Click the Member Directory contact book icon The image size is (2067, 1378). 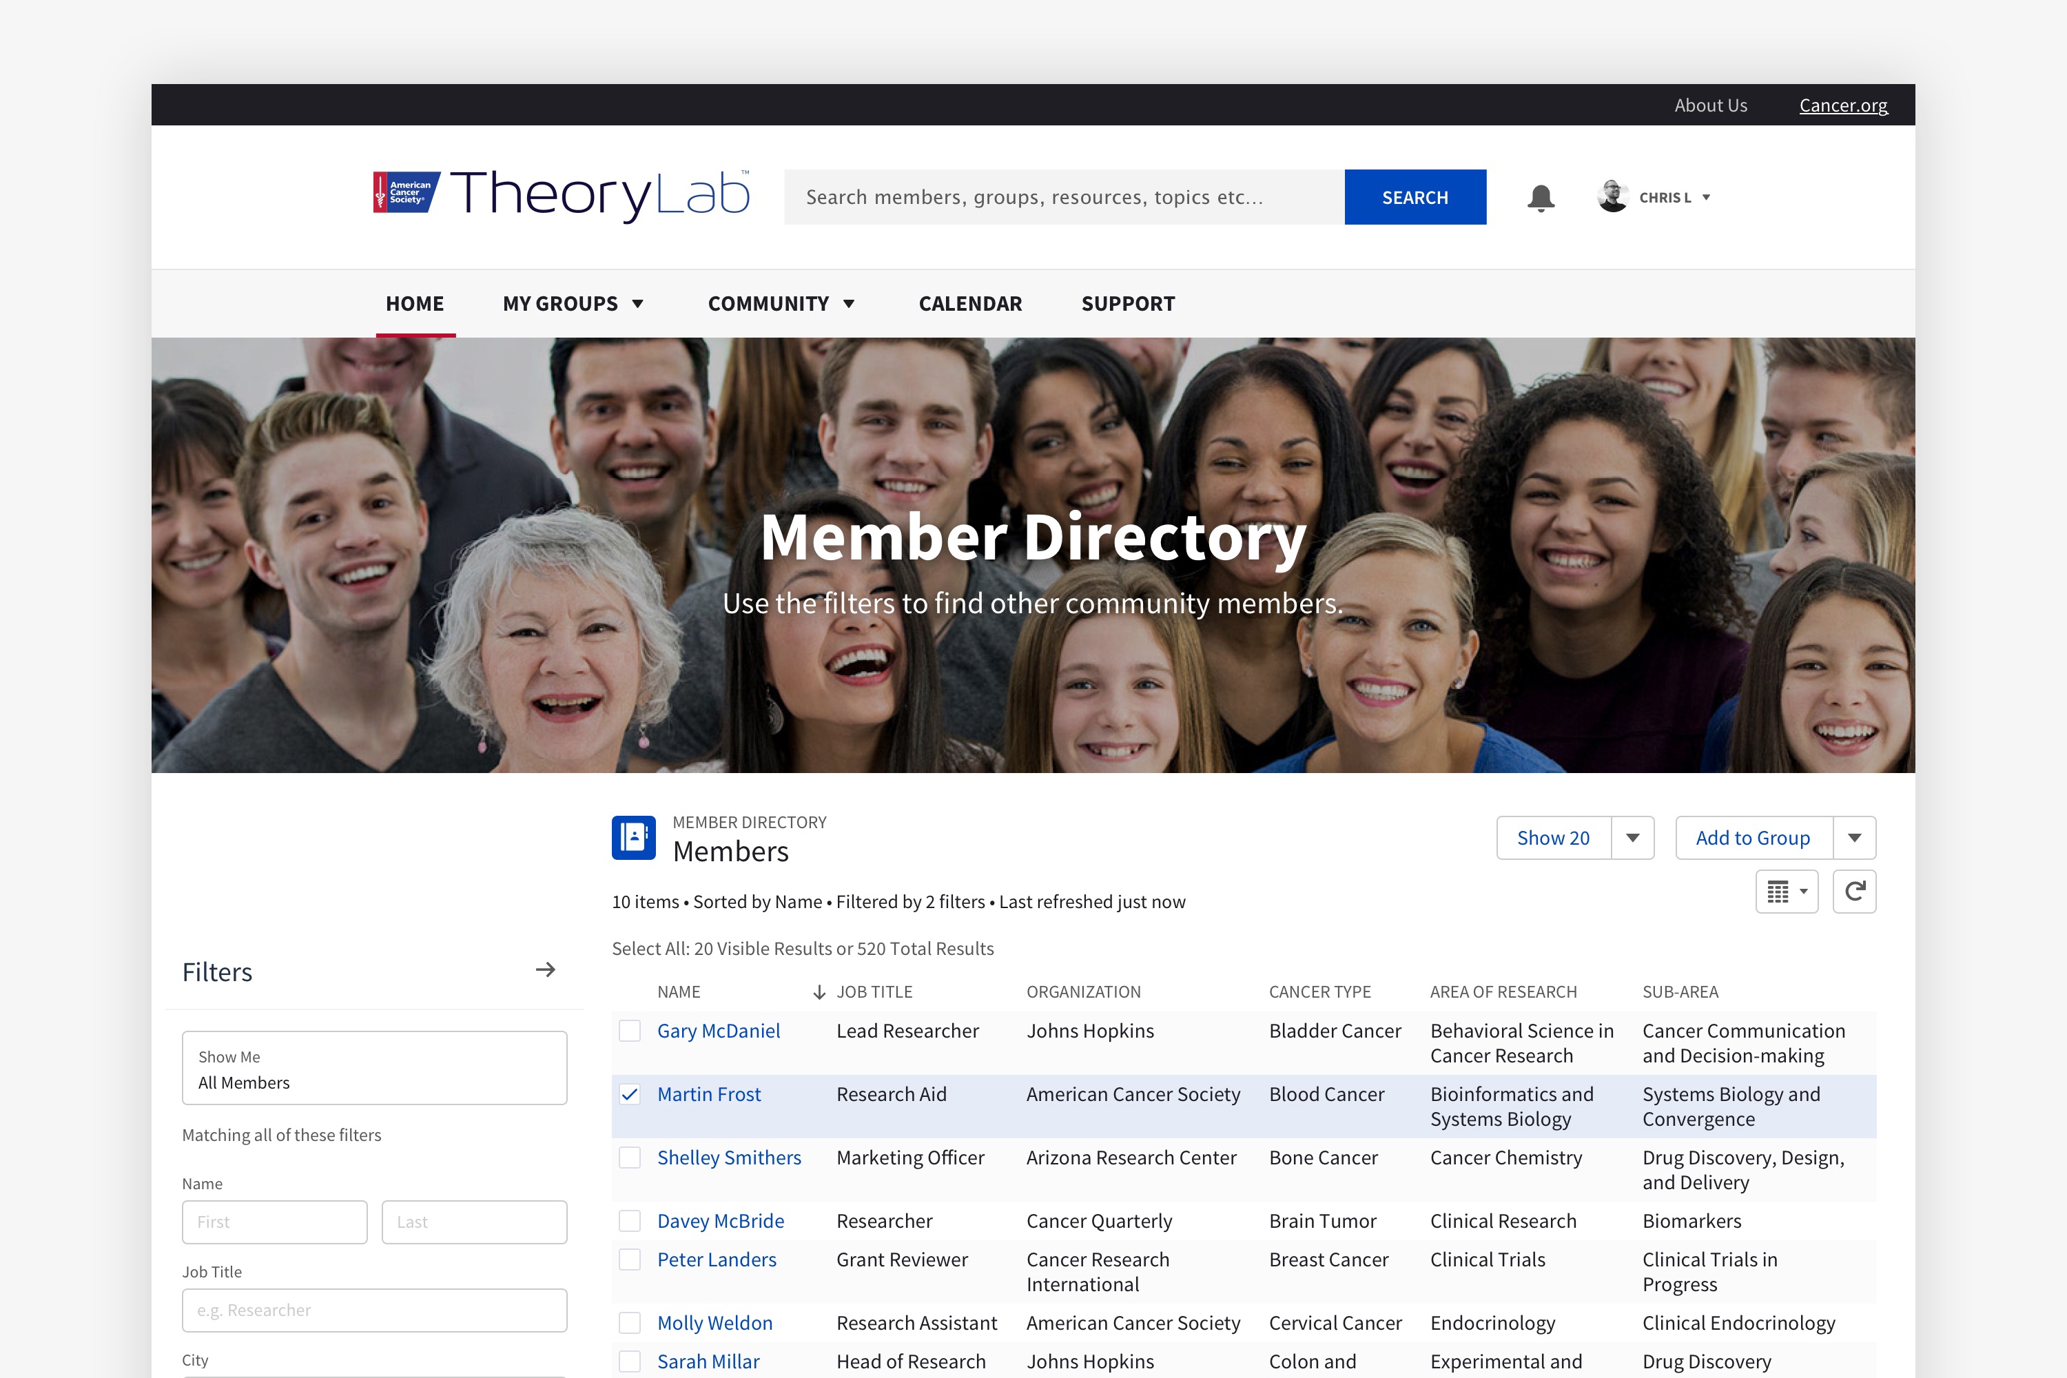[634, 838]
